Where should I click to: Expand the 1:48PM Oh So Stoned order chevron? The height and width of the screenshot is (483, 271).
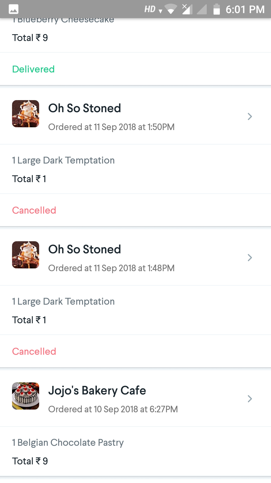click(250, 258)
